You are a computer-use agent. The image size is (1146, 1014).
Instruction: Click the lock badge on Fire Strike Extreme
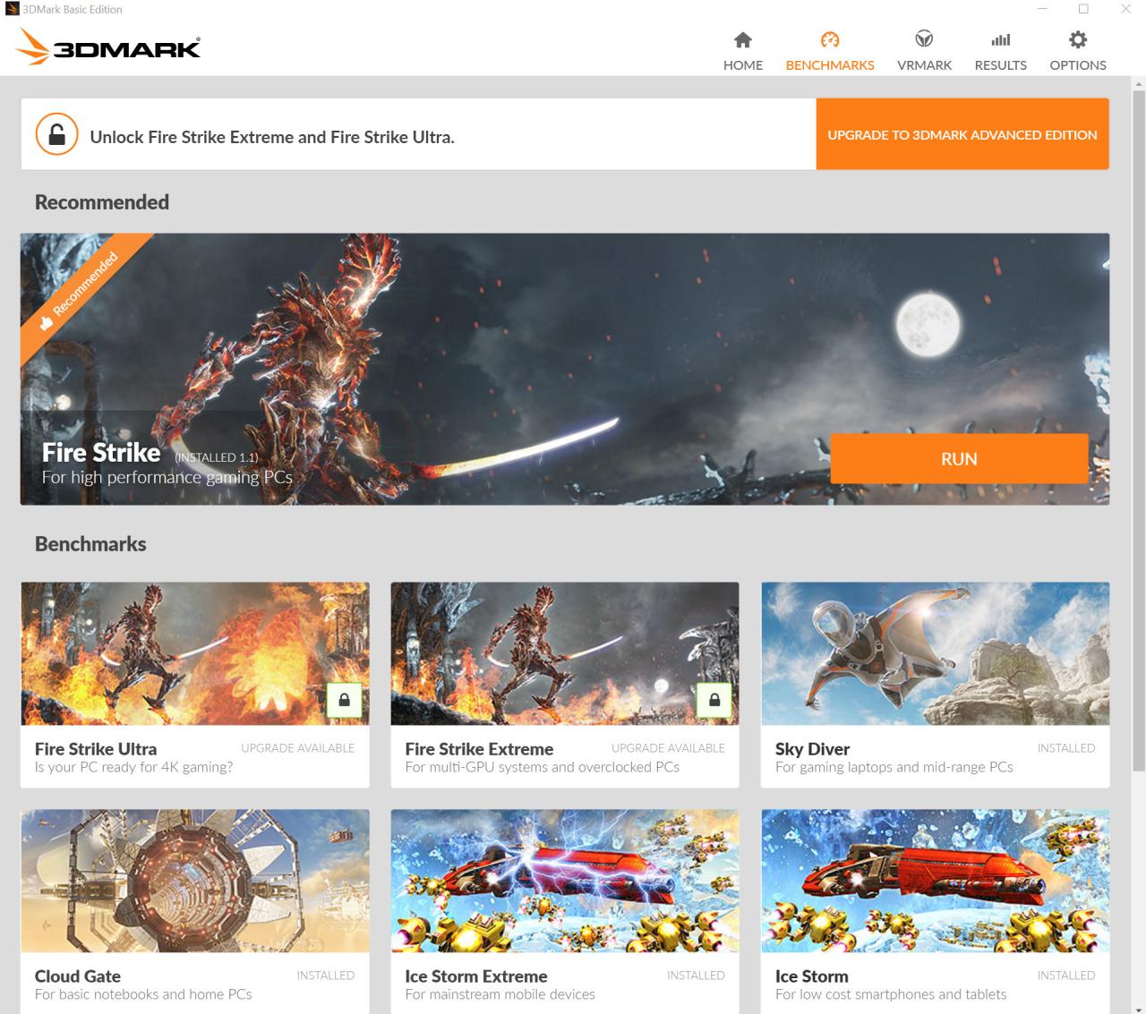coord(714,700)
